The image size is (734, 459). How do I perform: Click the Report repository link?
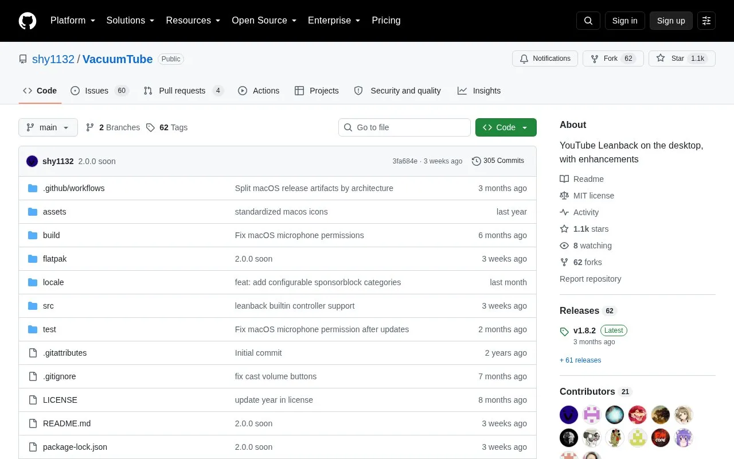pos(590,279)
